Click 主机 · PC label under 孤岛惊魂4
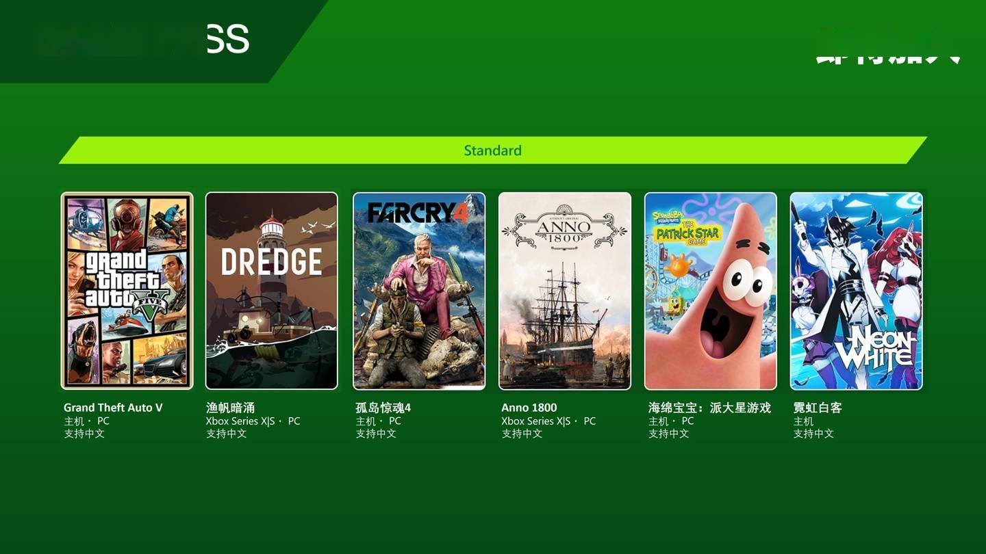 tap(378, 421)
